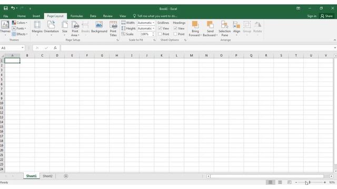Open the theme Effects menu
Screen dimensions: 337x189
[19, 34]
